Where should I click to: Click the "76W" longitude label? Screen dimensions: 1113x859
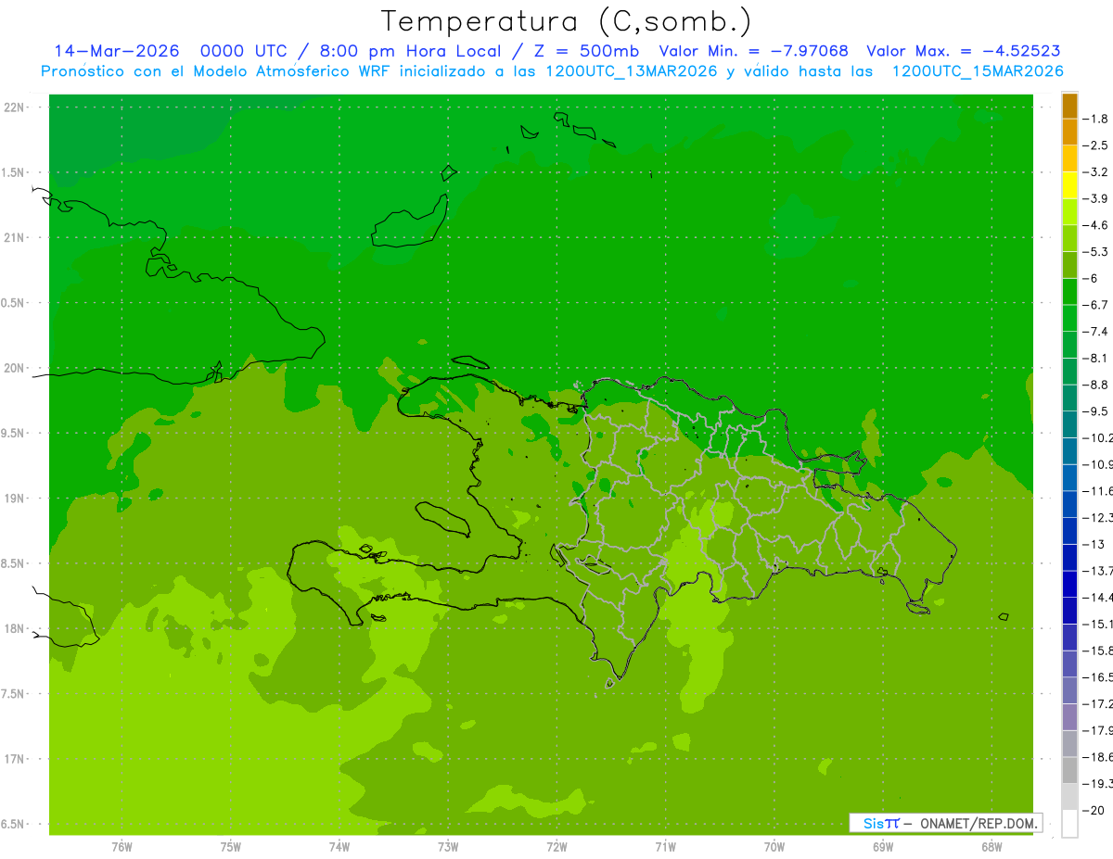click(122, 846)
